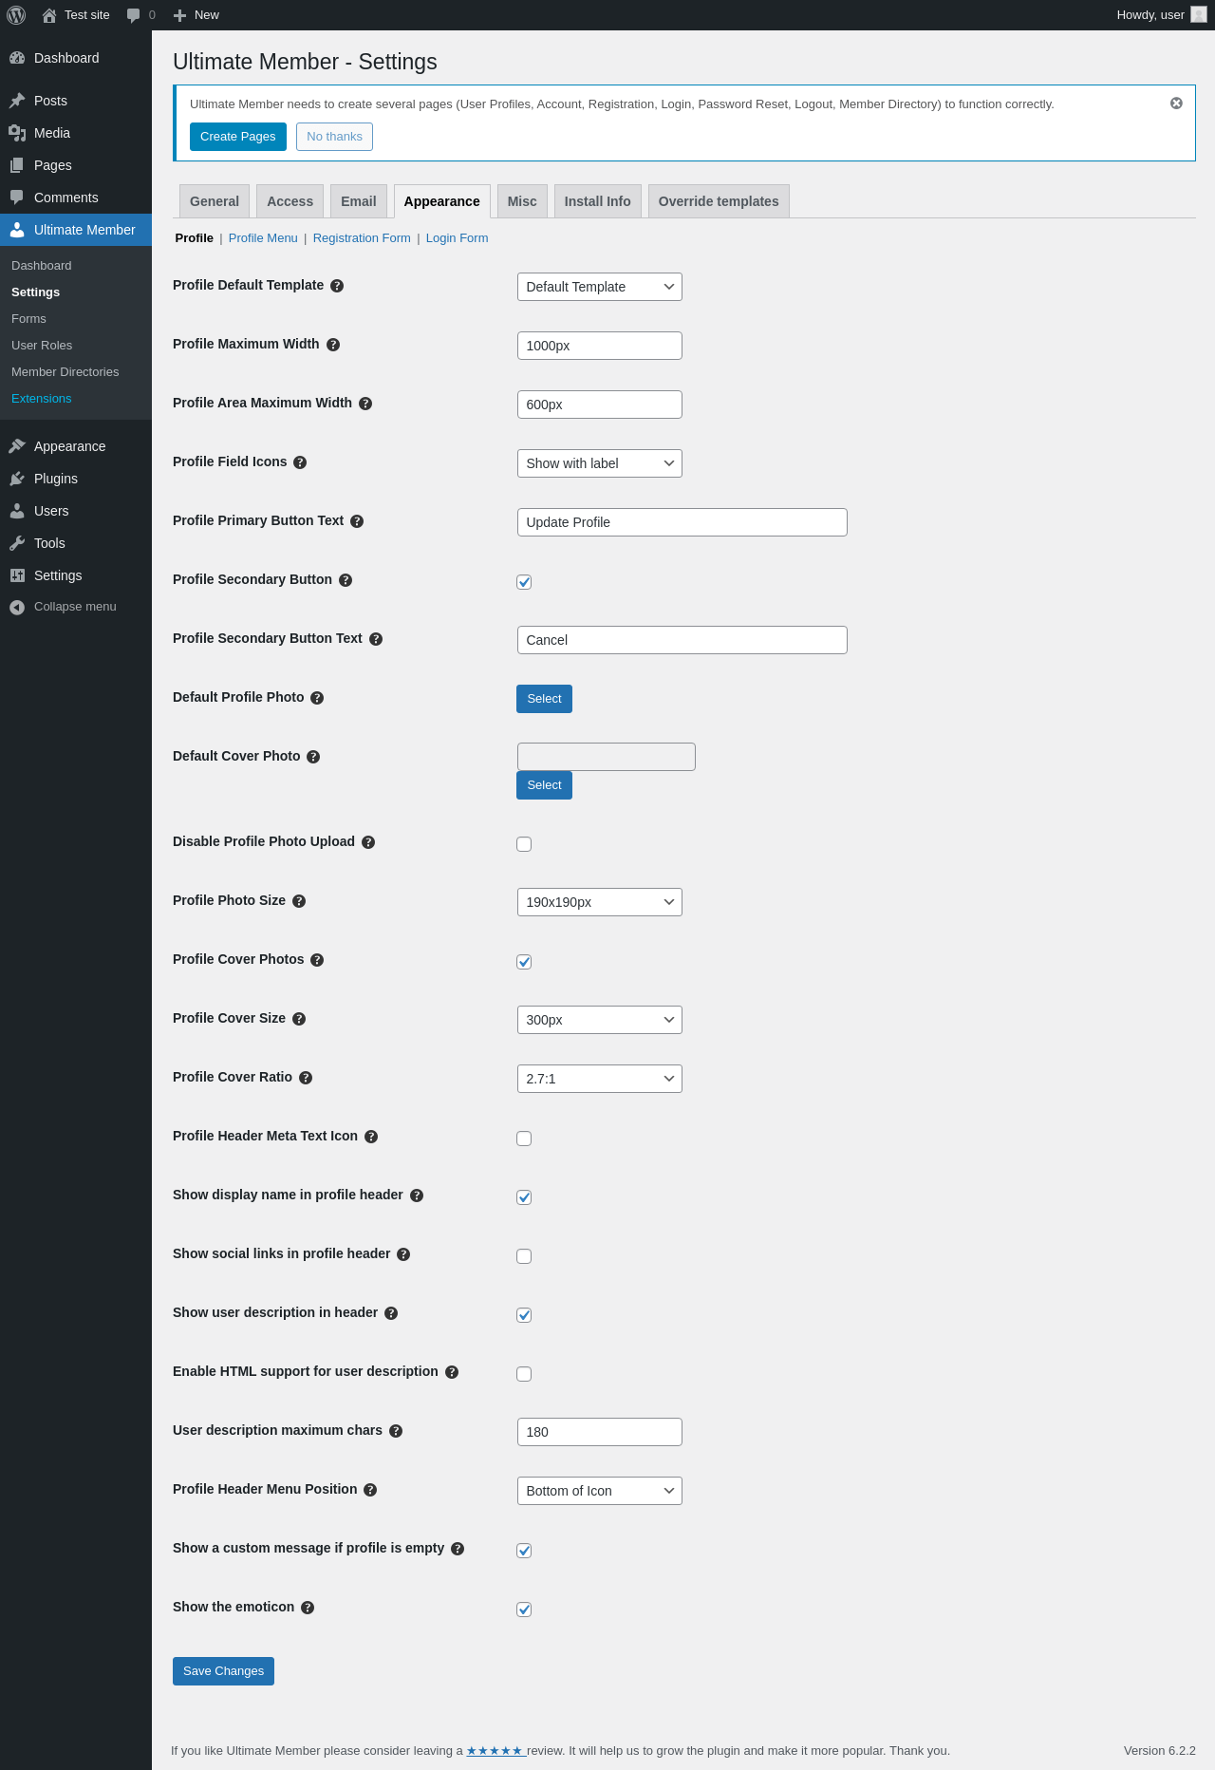The image size is (1215, 1770).
Task: Click help icon for Profile Secondary Button Text
Action: tap(376, 639)
